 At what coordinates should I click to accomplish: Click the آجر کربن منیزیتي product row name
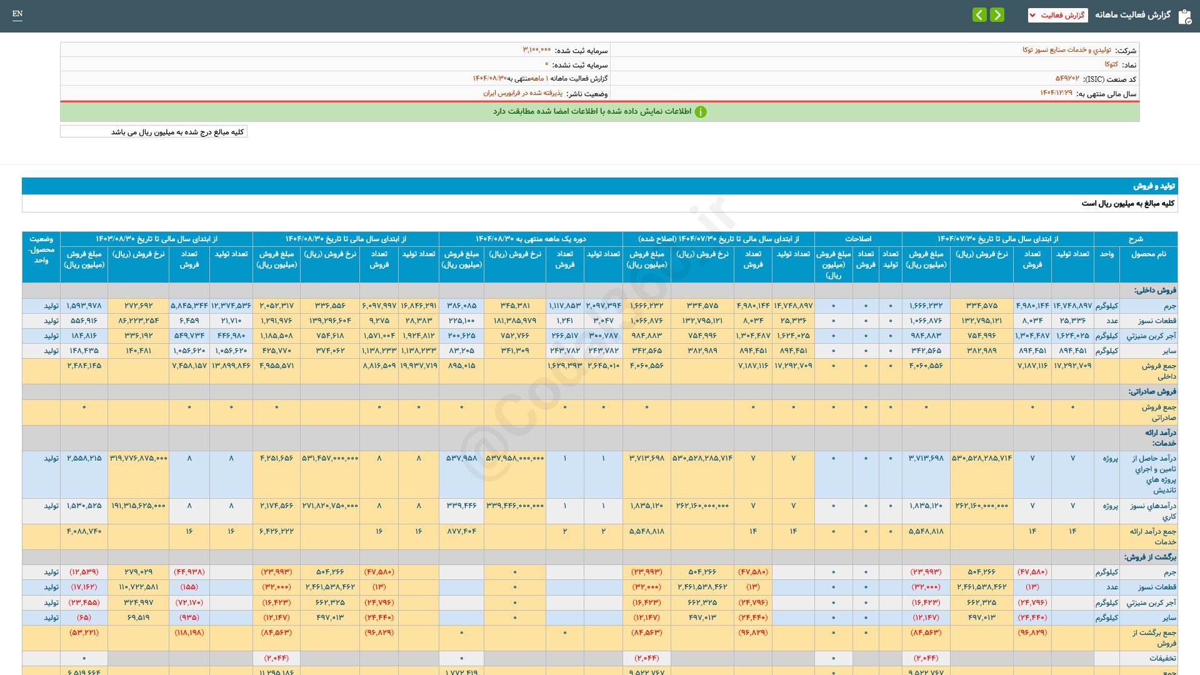point(1151,336)
